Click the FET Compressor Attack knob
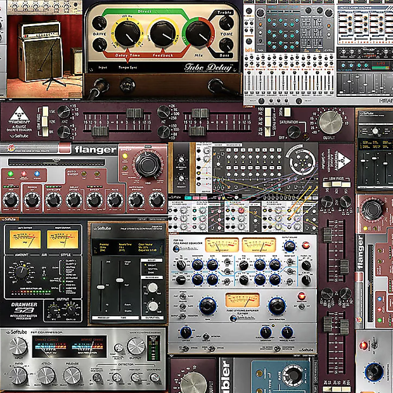 tap(47, 375)
